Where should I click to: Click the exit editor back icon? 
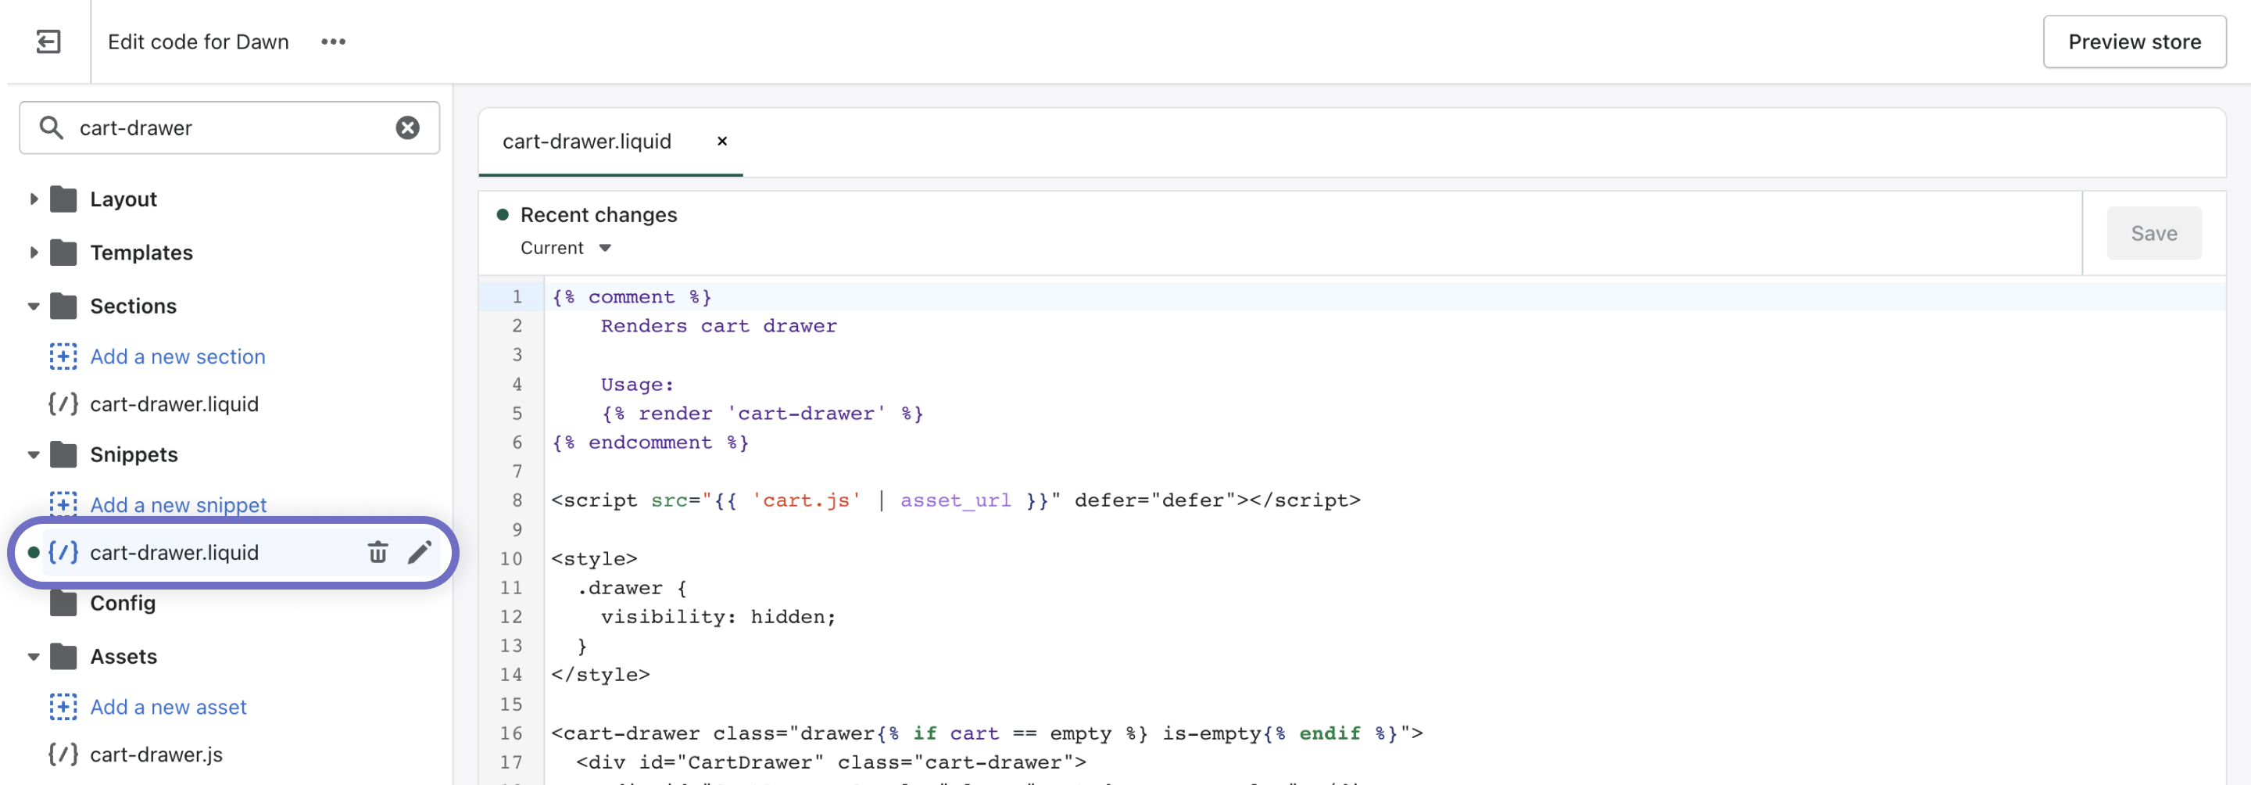[48, 41]
